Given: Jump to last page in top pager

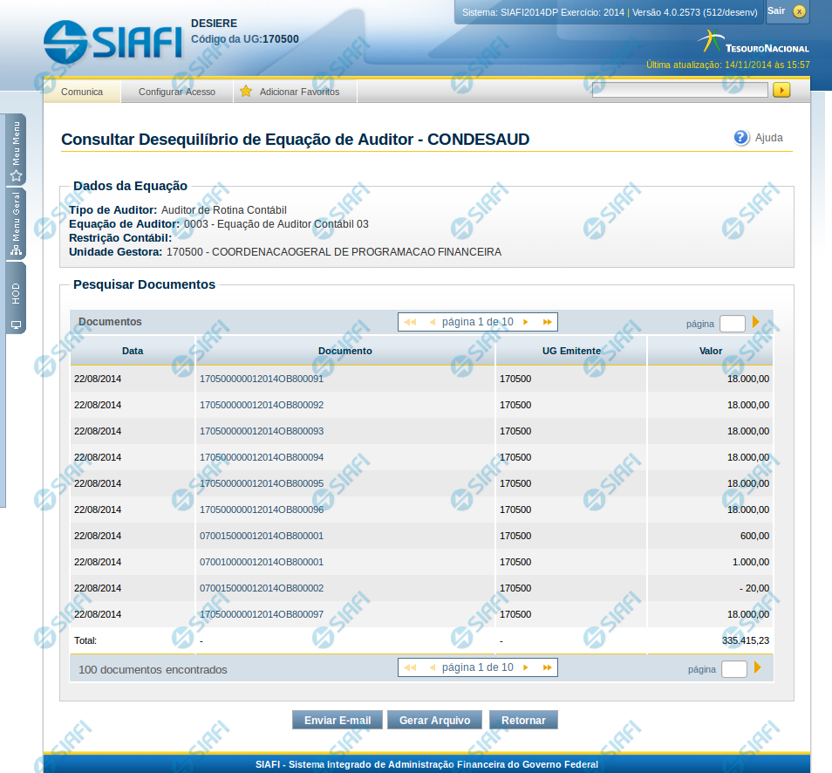Looking at the screenshot, I should (547, 322).
